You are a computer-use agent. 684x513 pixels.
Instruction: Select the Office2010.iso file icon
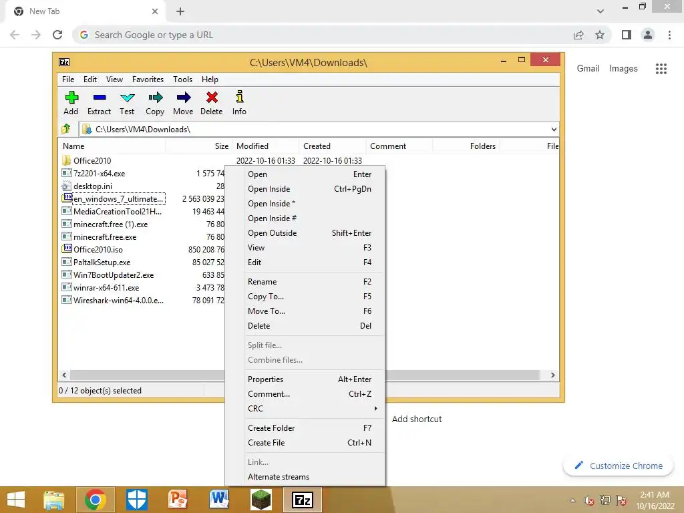[66, 249]
